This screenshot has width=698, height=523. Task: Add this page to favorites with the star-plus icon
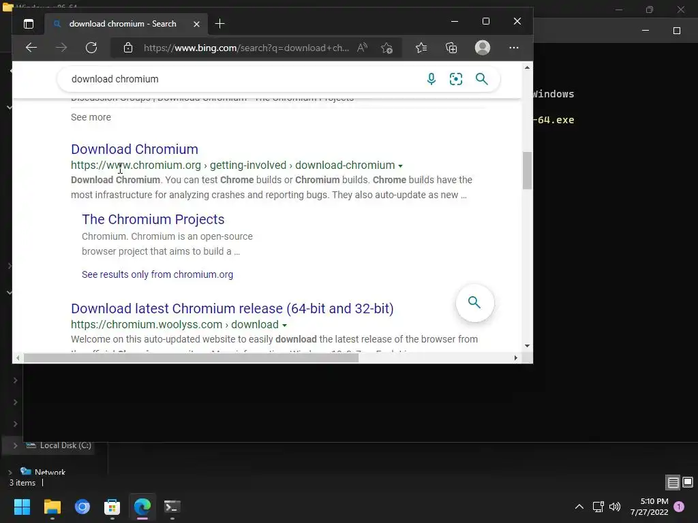386,48
